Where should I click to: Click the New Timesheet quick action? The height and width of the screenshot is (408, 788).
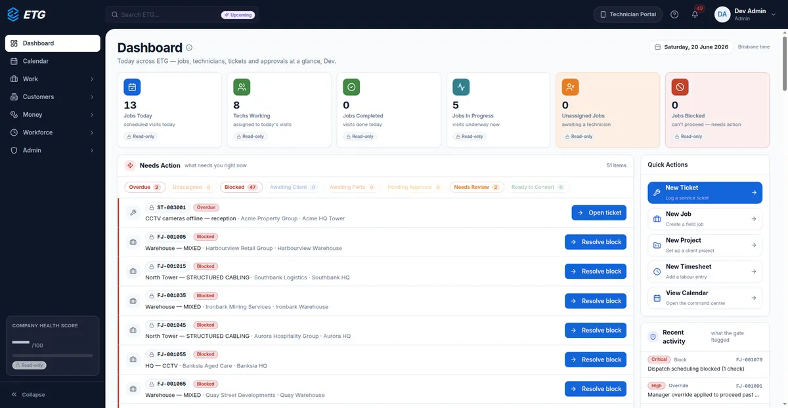pyautogui.click(x=705, y=272)
